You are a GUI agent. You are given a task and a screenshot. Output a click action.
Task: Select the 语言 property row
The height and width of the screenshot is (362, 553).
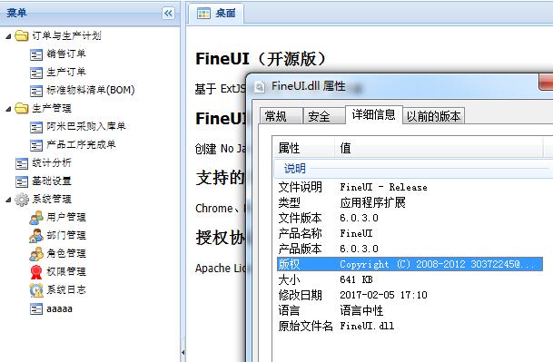(410, 310)
